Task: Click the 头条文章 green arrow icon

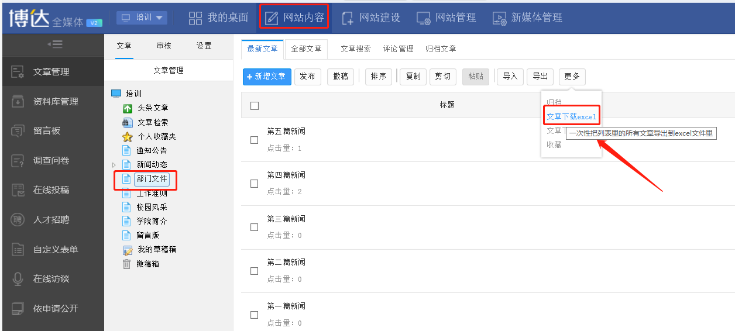Action: 128,108
